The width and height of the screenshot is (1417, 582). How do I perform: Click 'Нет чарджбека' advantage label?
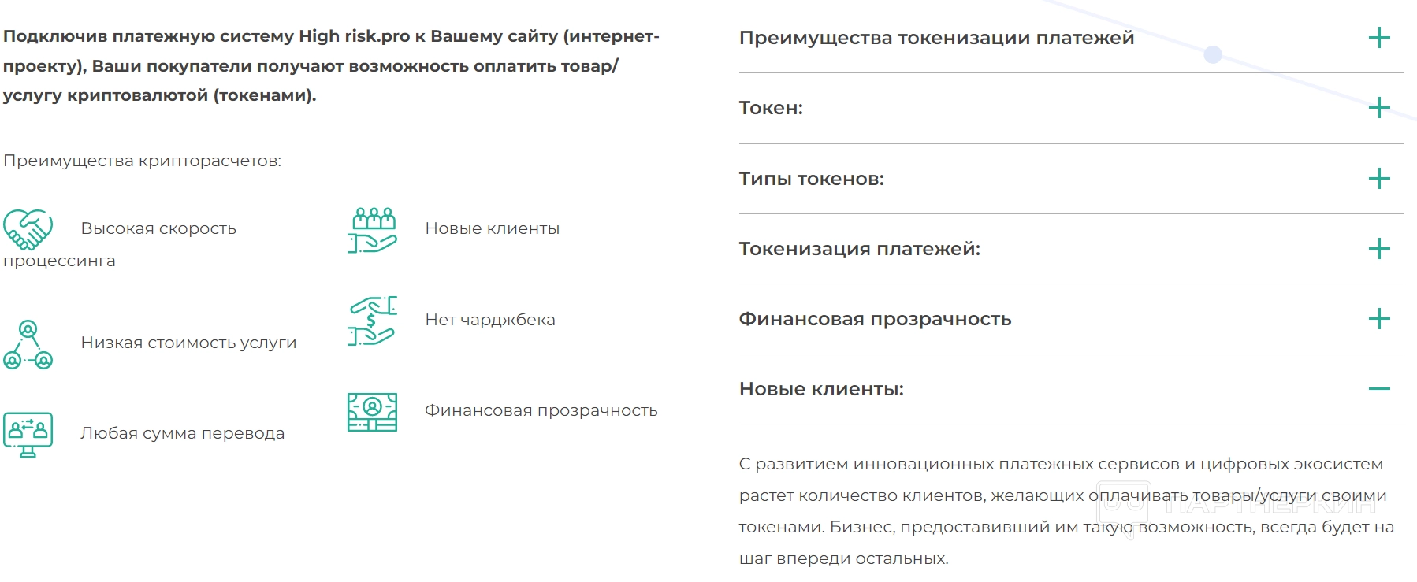click(x=489, y=320)
